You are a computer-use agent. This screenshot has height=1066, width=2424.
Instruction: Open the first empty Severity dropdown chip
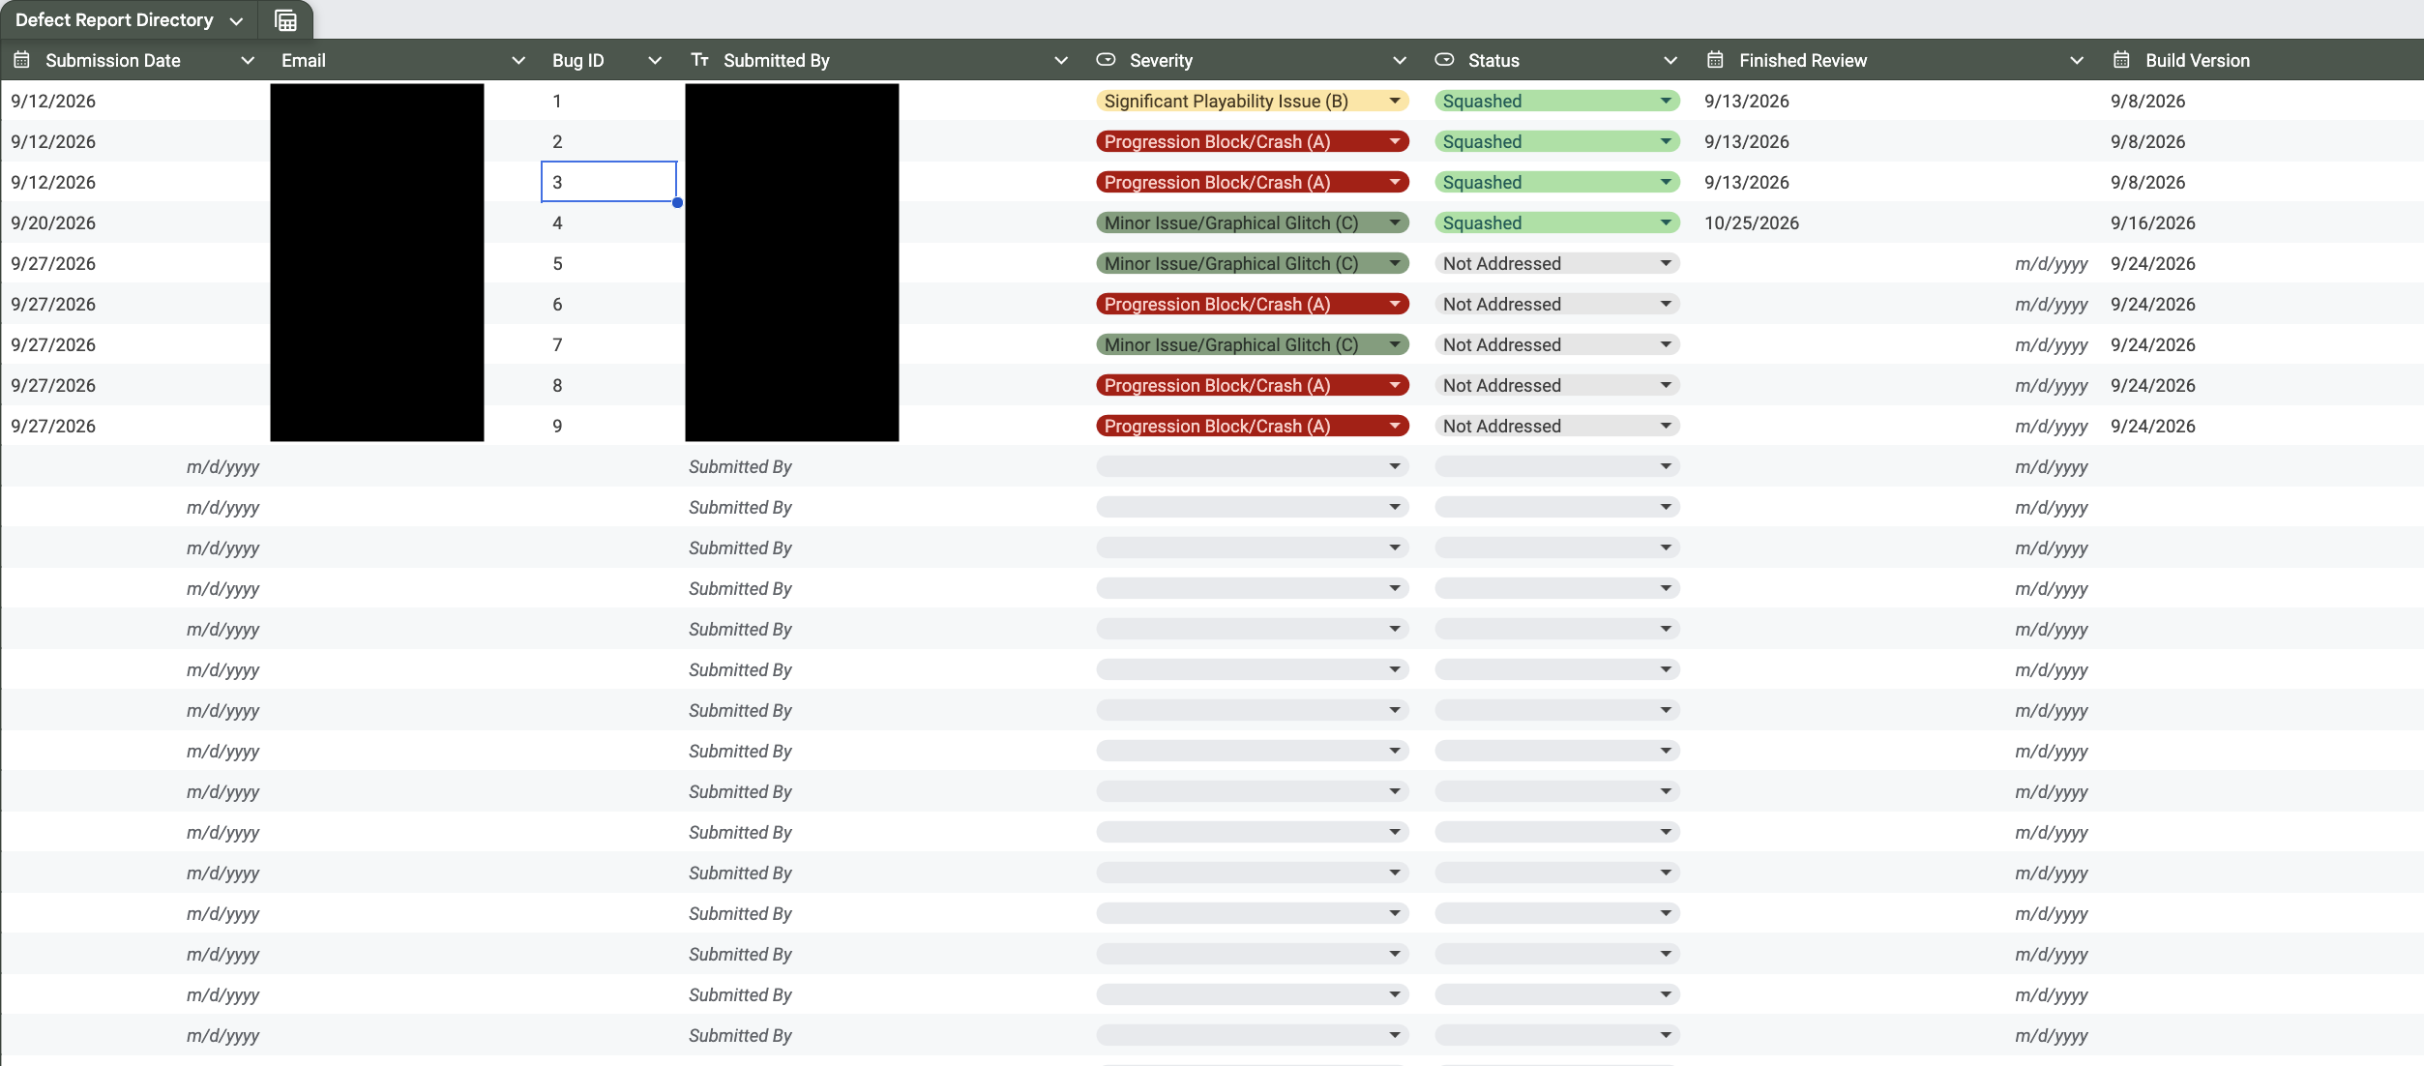1252,466
